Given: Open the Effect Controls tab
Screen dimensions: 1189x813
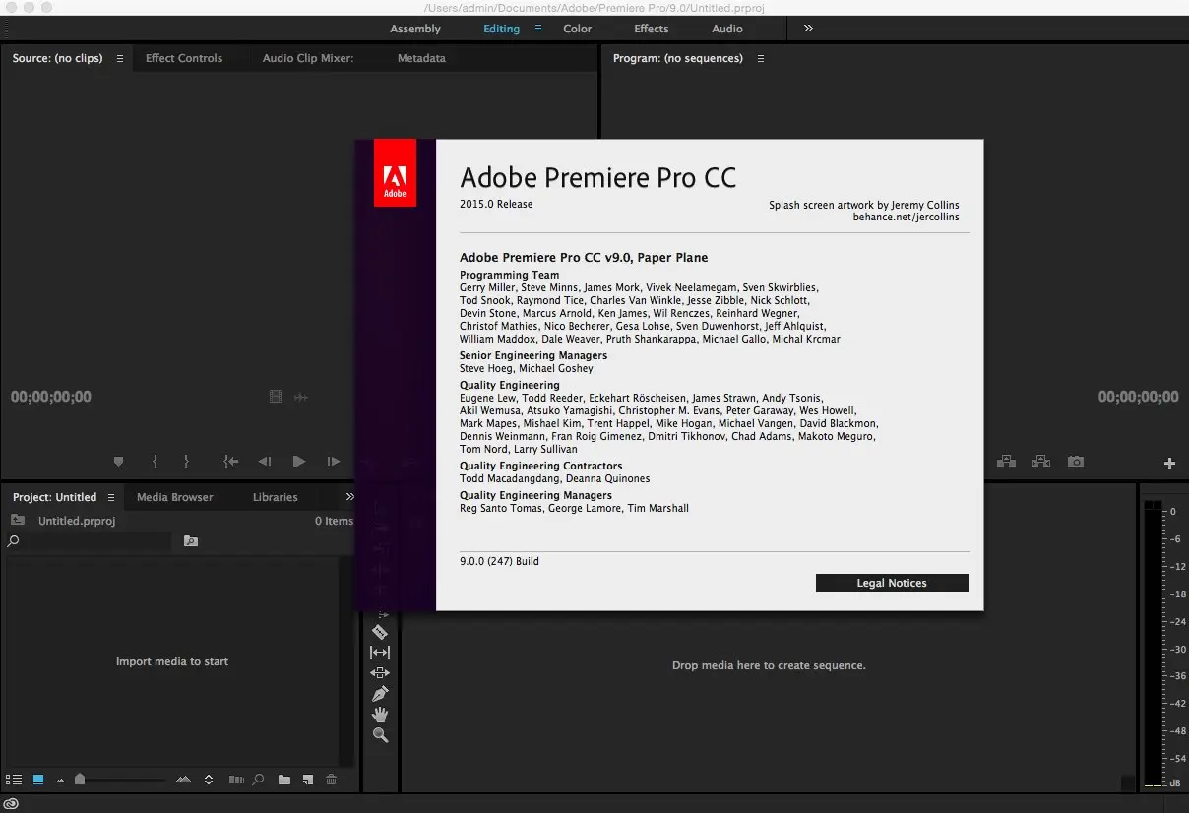Looking at the screenshot, I should click(184, 58).
